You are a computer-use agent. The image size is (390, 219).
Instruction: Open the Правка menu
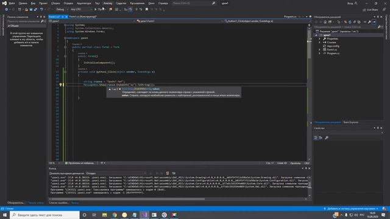click(x=23, y=4)
